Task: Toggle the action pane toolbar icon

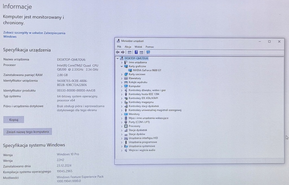Action: [141, 52]
